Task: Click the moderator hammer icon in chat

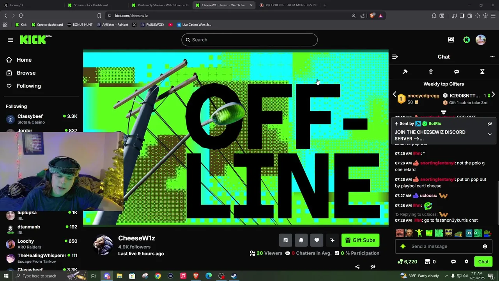Action: pyautogui.click(x=405, y=72)
